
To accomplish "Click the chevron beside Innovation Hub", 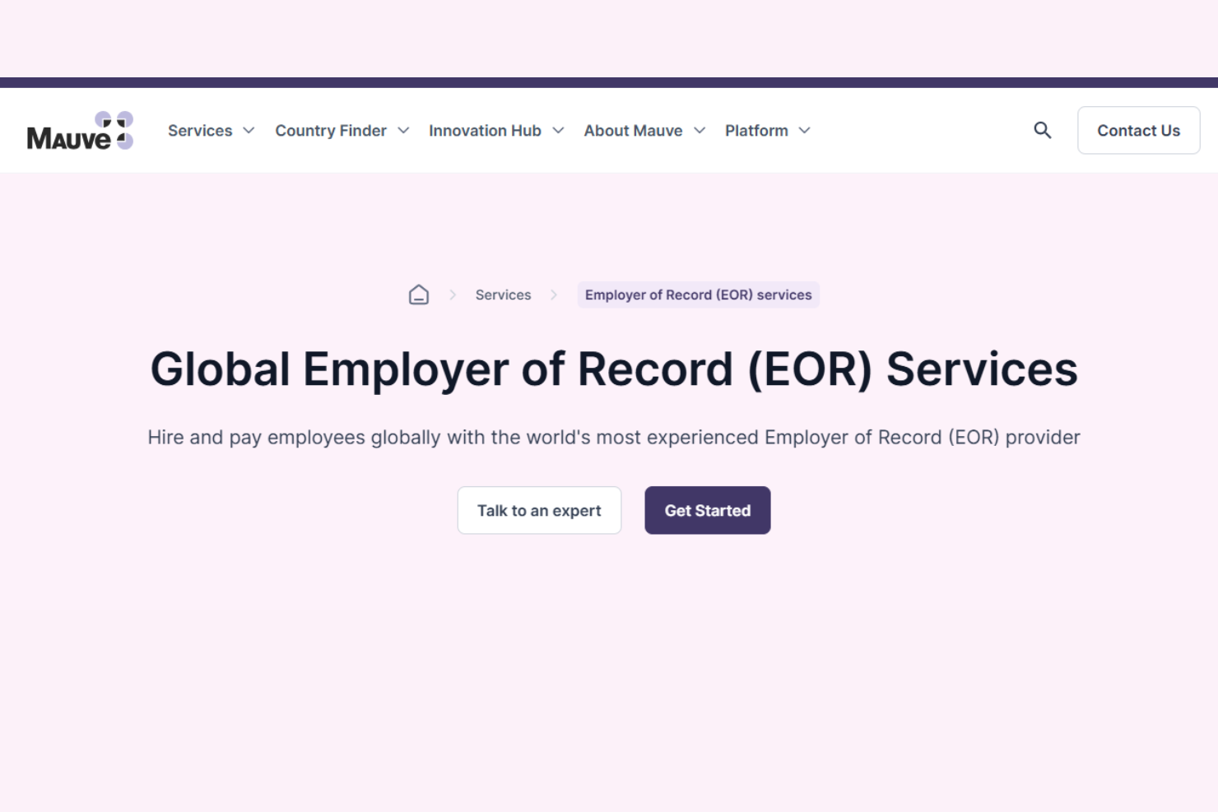I will 558,131.
